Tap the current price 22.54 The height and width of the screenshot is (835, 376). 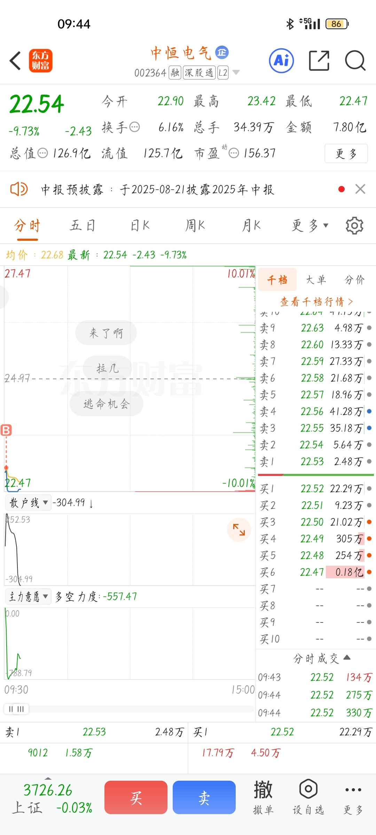click(x=37, y=104)
